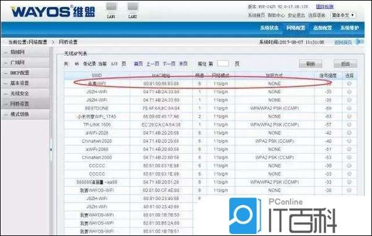
Task: Click the 刷新 refresh button
Action: tap(310, 64)
